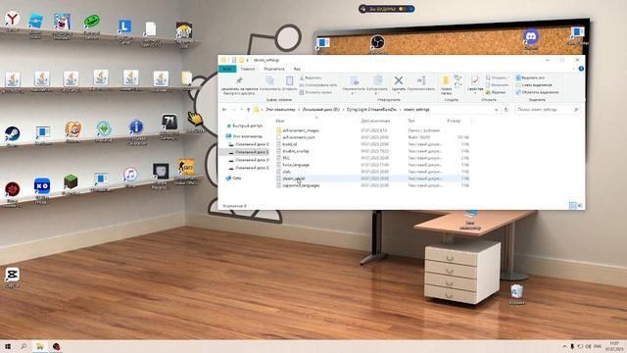627x353 pixels.
Task: Click the Copy path command in the ribbon
Action: pos(318,85)
